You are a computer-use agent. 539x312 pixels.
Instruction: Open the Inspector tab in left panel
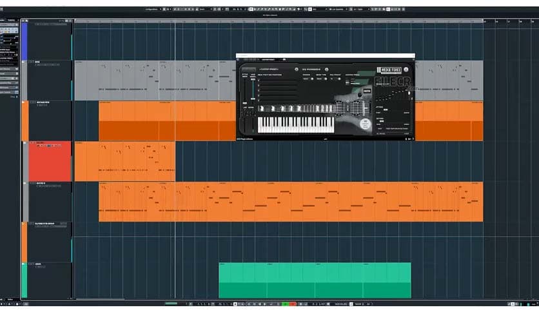point(5,20)
